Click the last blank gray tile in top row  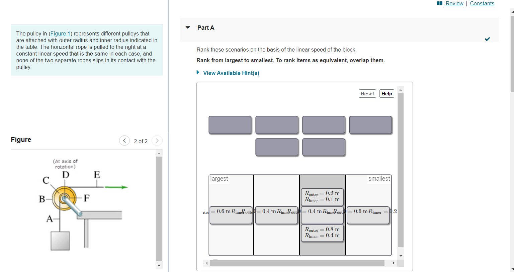pyautogui.click(x=370, y=125)
